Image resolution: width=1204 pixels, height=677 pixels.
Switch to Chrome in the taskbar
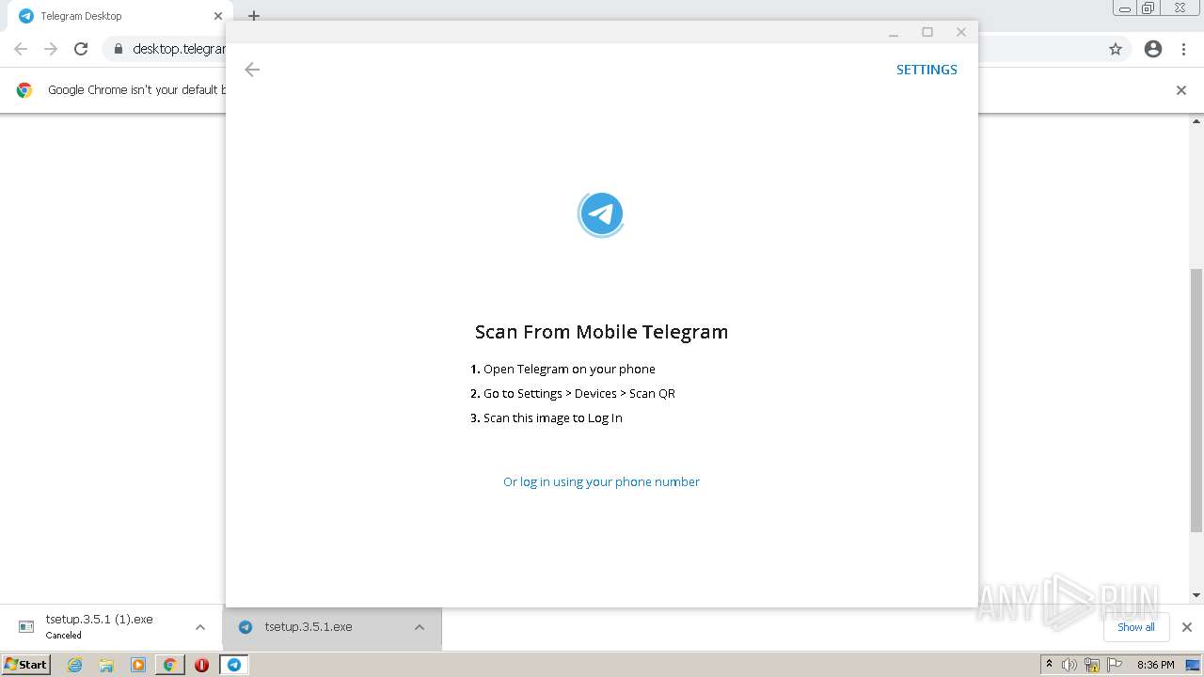point(170,665)
